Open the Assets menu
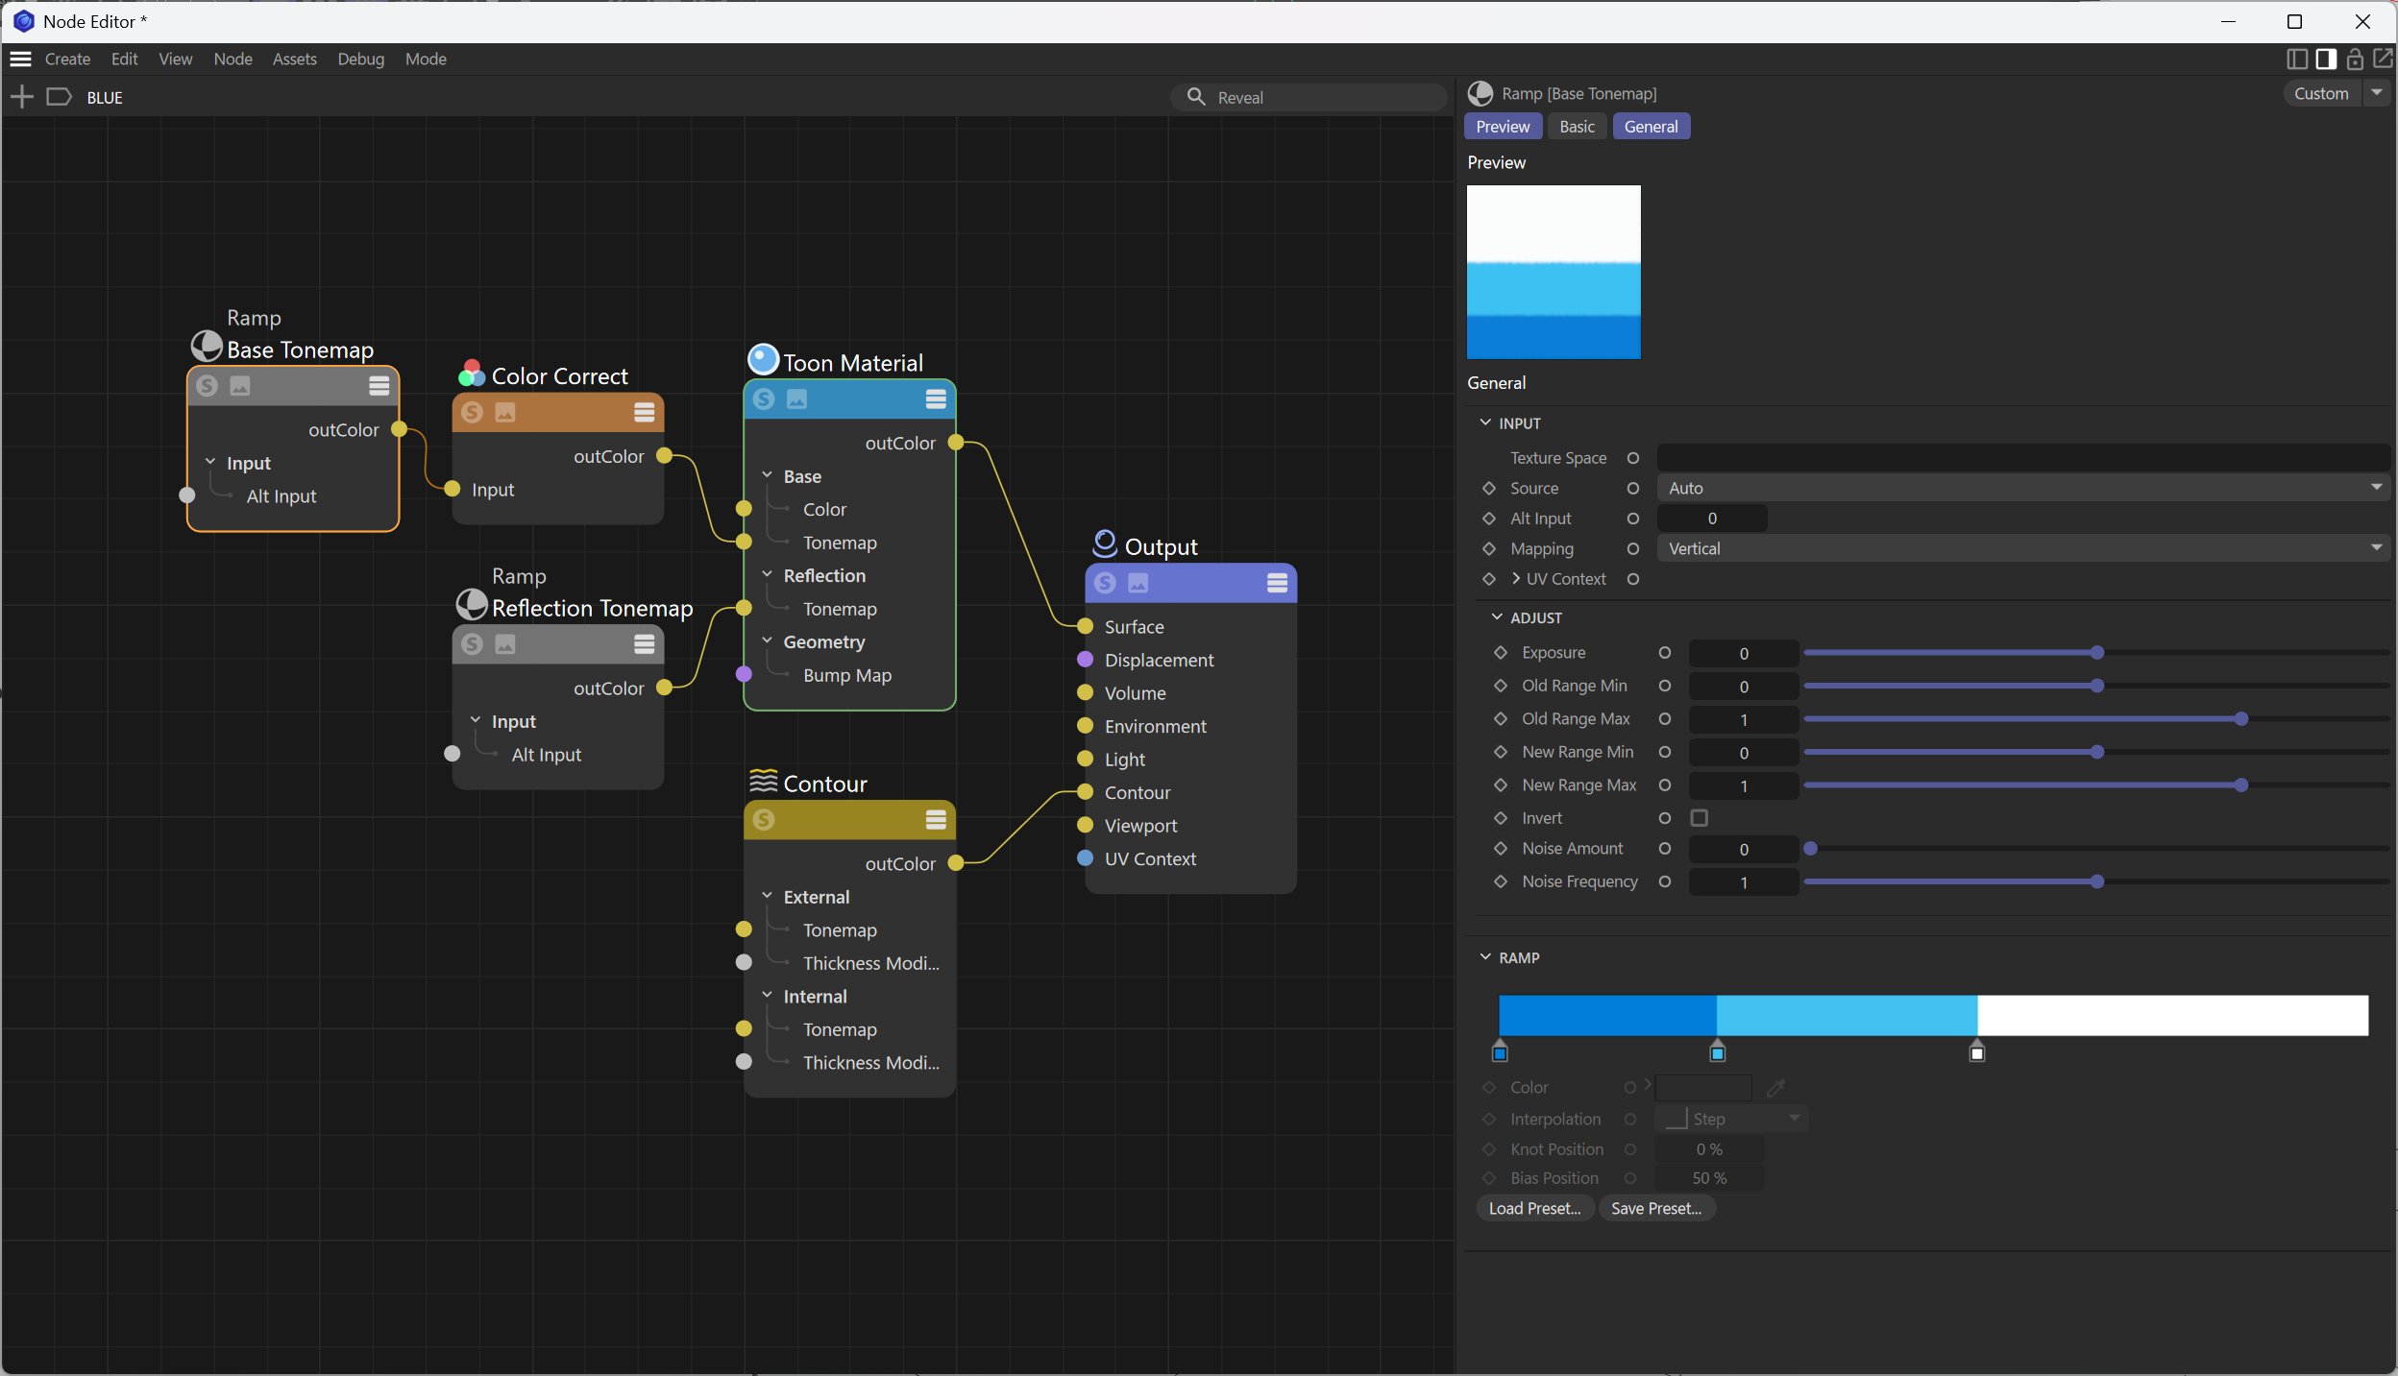Viewport: 2398px width, 1376px height. pyautogui.click(x=294, y=60)
